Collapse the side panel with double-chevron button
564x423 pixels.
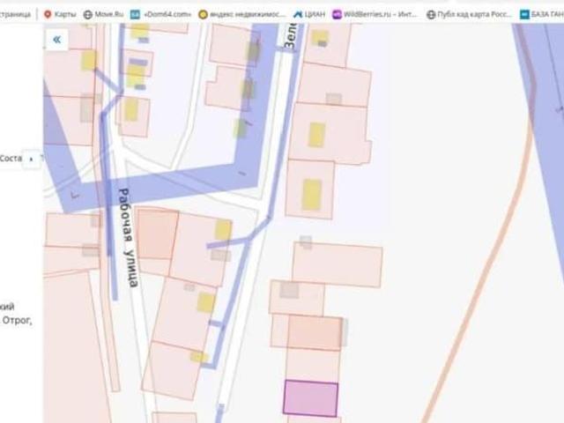(x=56, y=40)
